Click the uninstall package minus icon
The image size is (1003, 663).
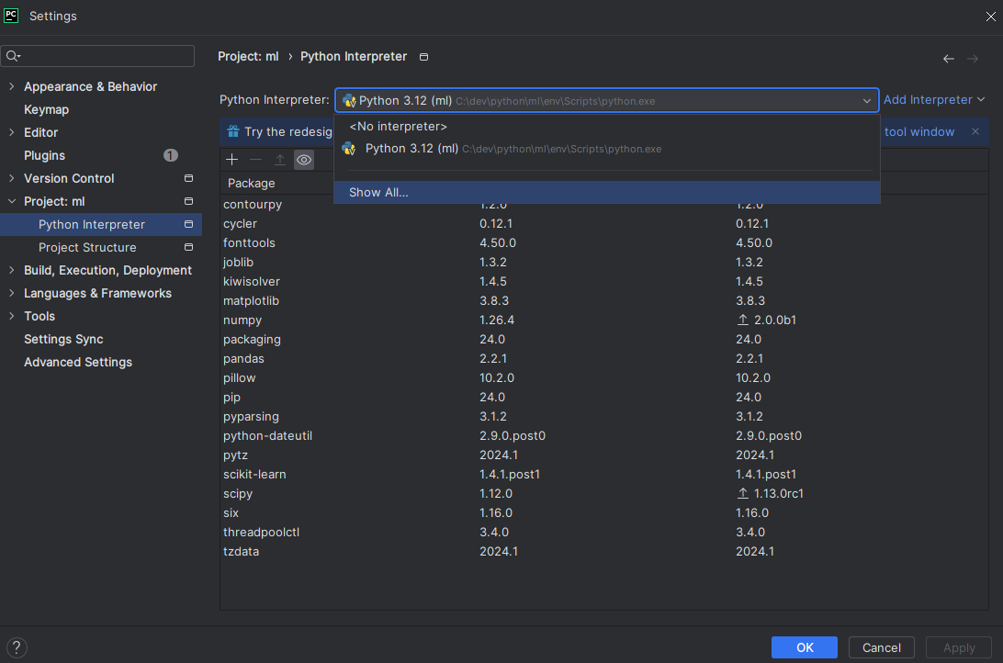click(256, 159)
